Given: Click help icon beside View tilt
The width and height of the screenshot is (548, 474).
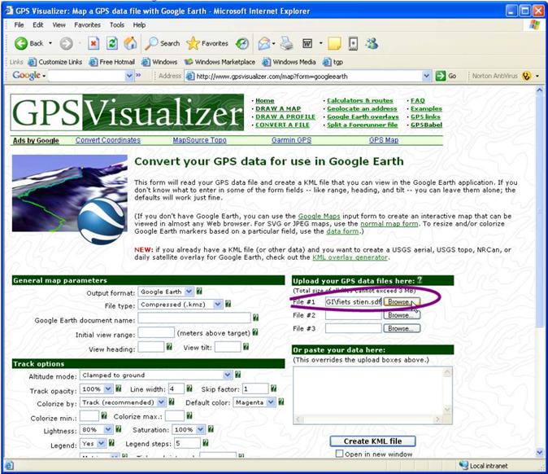Looking at the screenshot, I should coord(246,347).
